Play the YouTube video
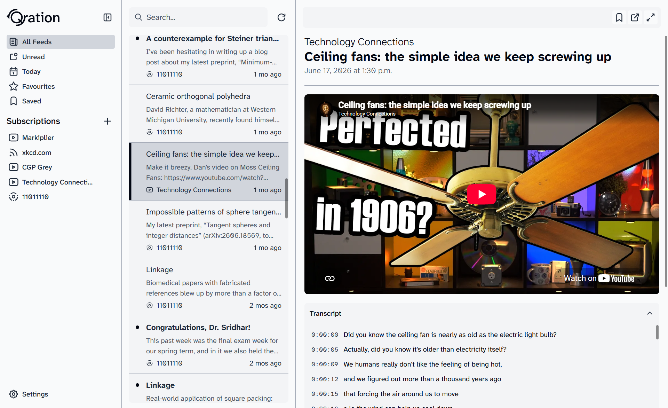This screenshot has height=408, width=668. tap(482, 194)
